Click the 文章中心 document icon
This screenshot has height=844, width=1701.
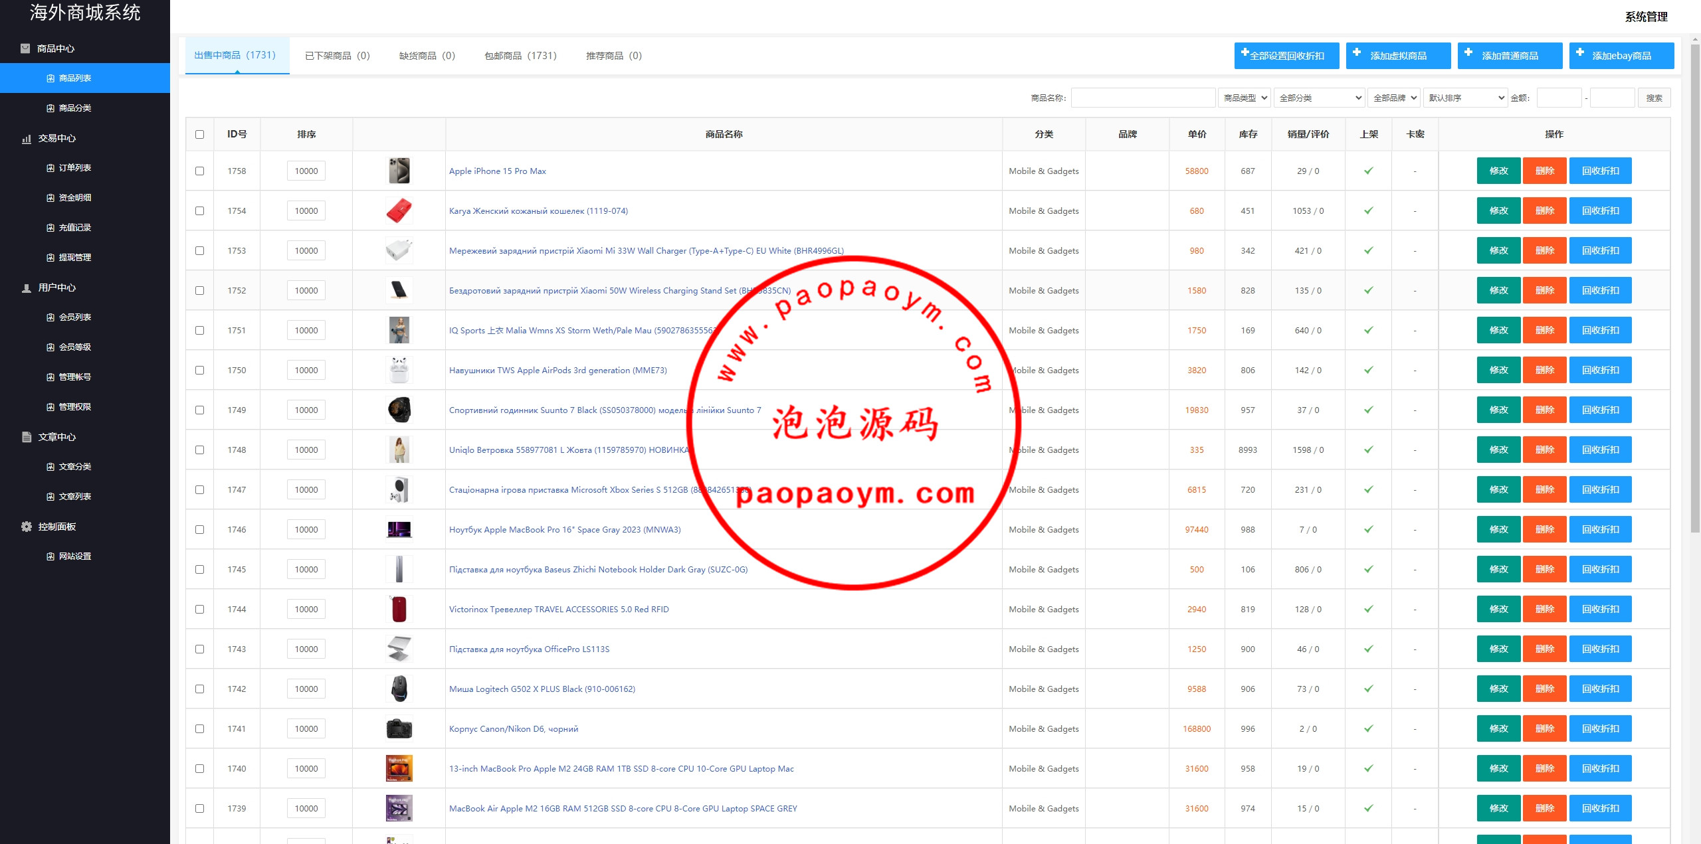27,437
